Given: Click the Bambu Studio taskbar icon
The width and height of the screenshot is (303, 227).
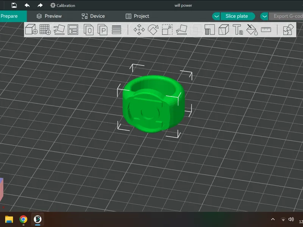Looking at the screenshot, I should 37,219.
